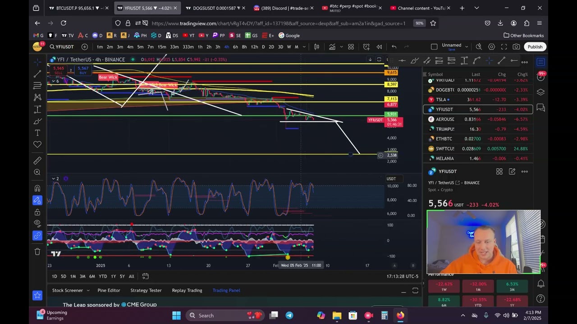Open favorites star toolbar button
The height and width of the screenshot is (324, 577).
[x=37, y=295]
